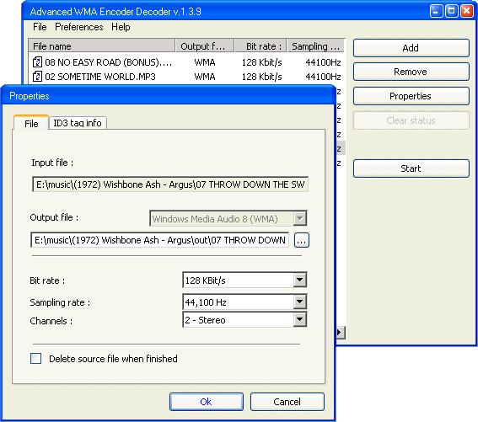The width and height of the screenshot is (478, 422).
Task: Click the Sampling column header
Action: tap(316, 46)
